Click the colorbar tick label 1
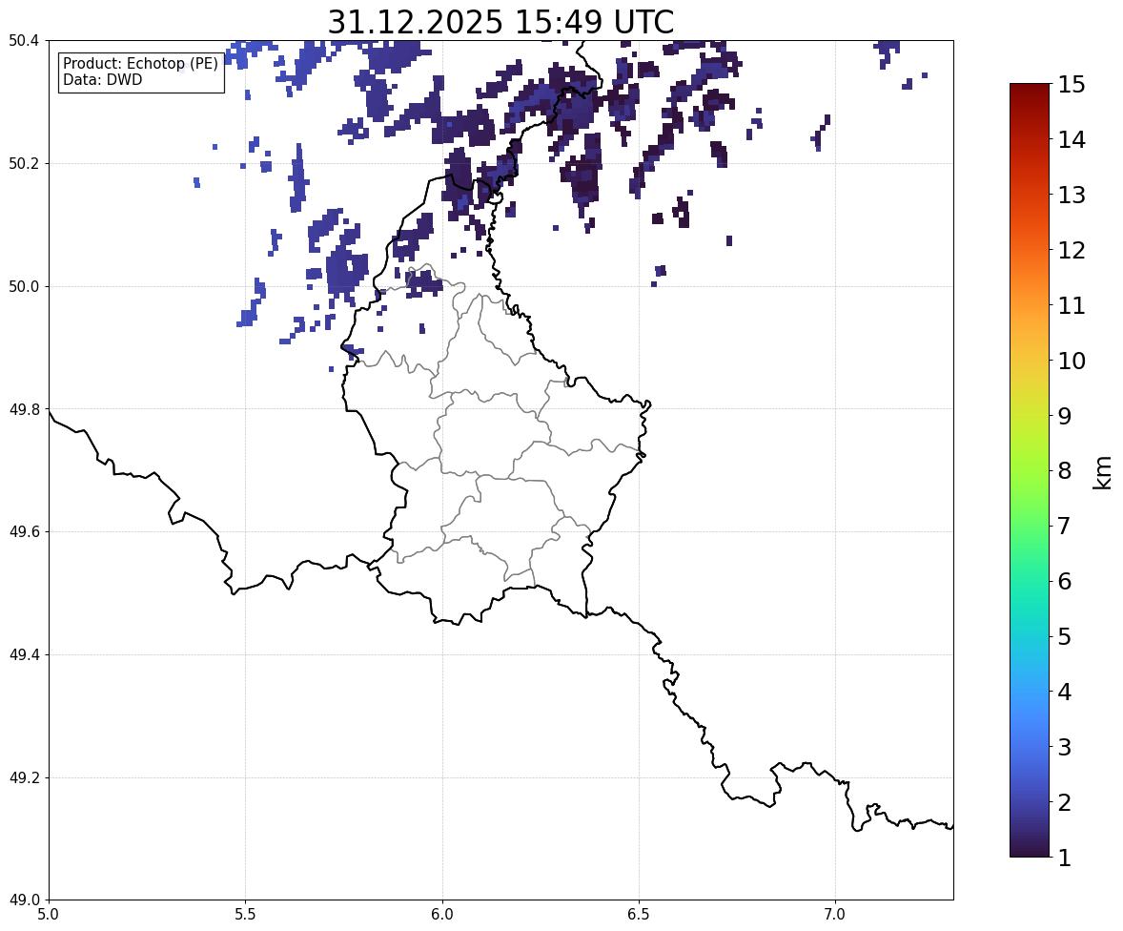This screenshot has height=931, width=1123. pos(1065,858)
